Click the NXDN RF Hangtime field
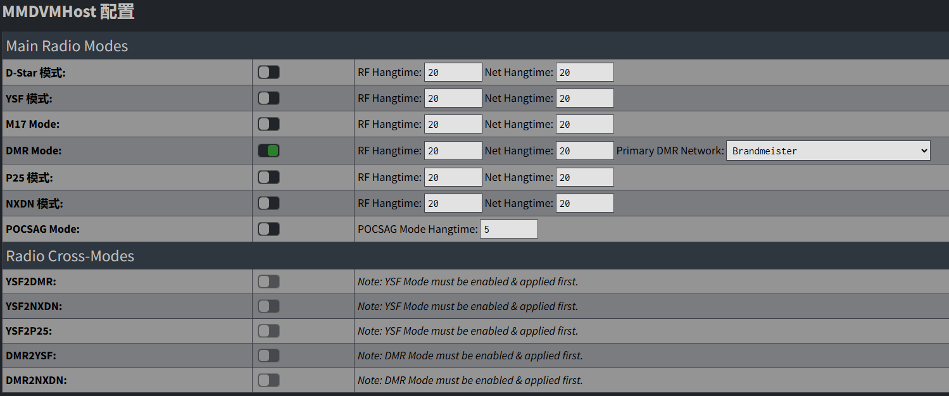The image size is (949, 396). click(453, 203)
